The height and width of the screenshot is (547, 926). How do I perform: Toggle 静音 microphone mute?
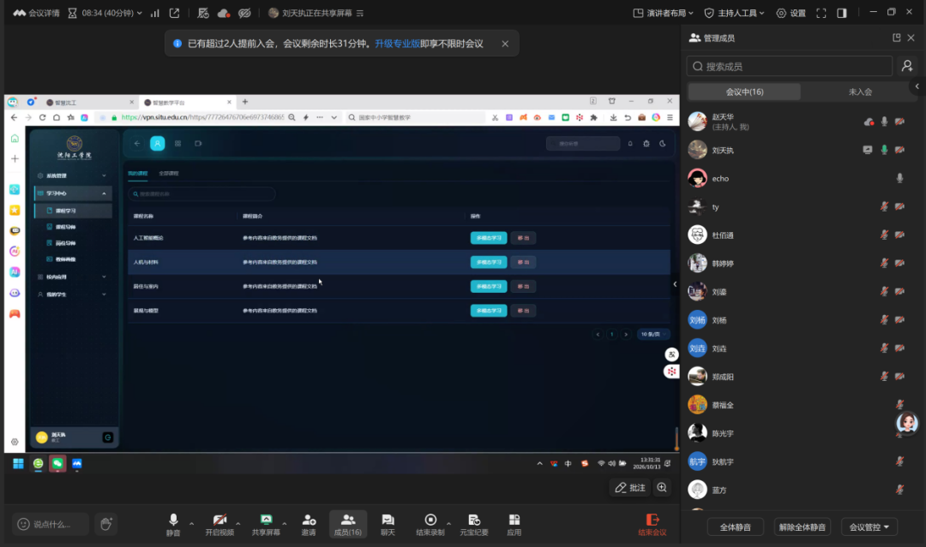173,524
